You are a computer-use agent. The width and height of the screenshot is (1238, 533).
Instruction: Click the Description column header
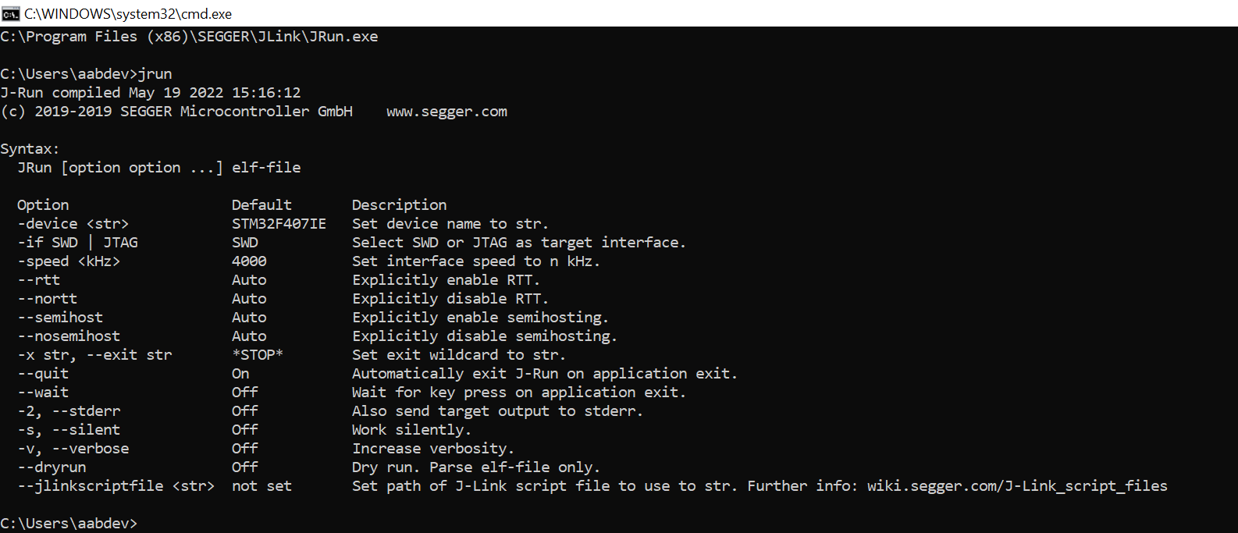[x=399, y=205]
